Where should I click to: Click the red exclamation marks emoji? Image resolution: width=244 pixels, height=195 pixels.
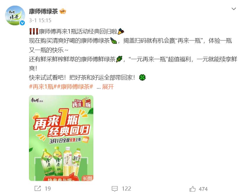tap(34, 31)
